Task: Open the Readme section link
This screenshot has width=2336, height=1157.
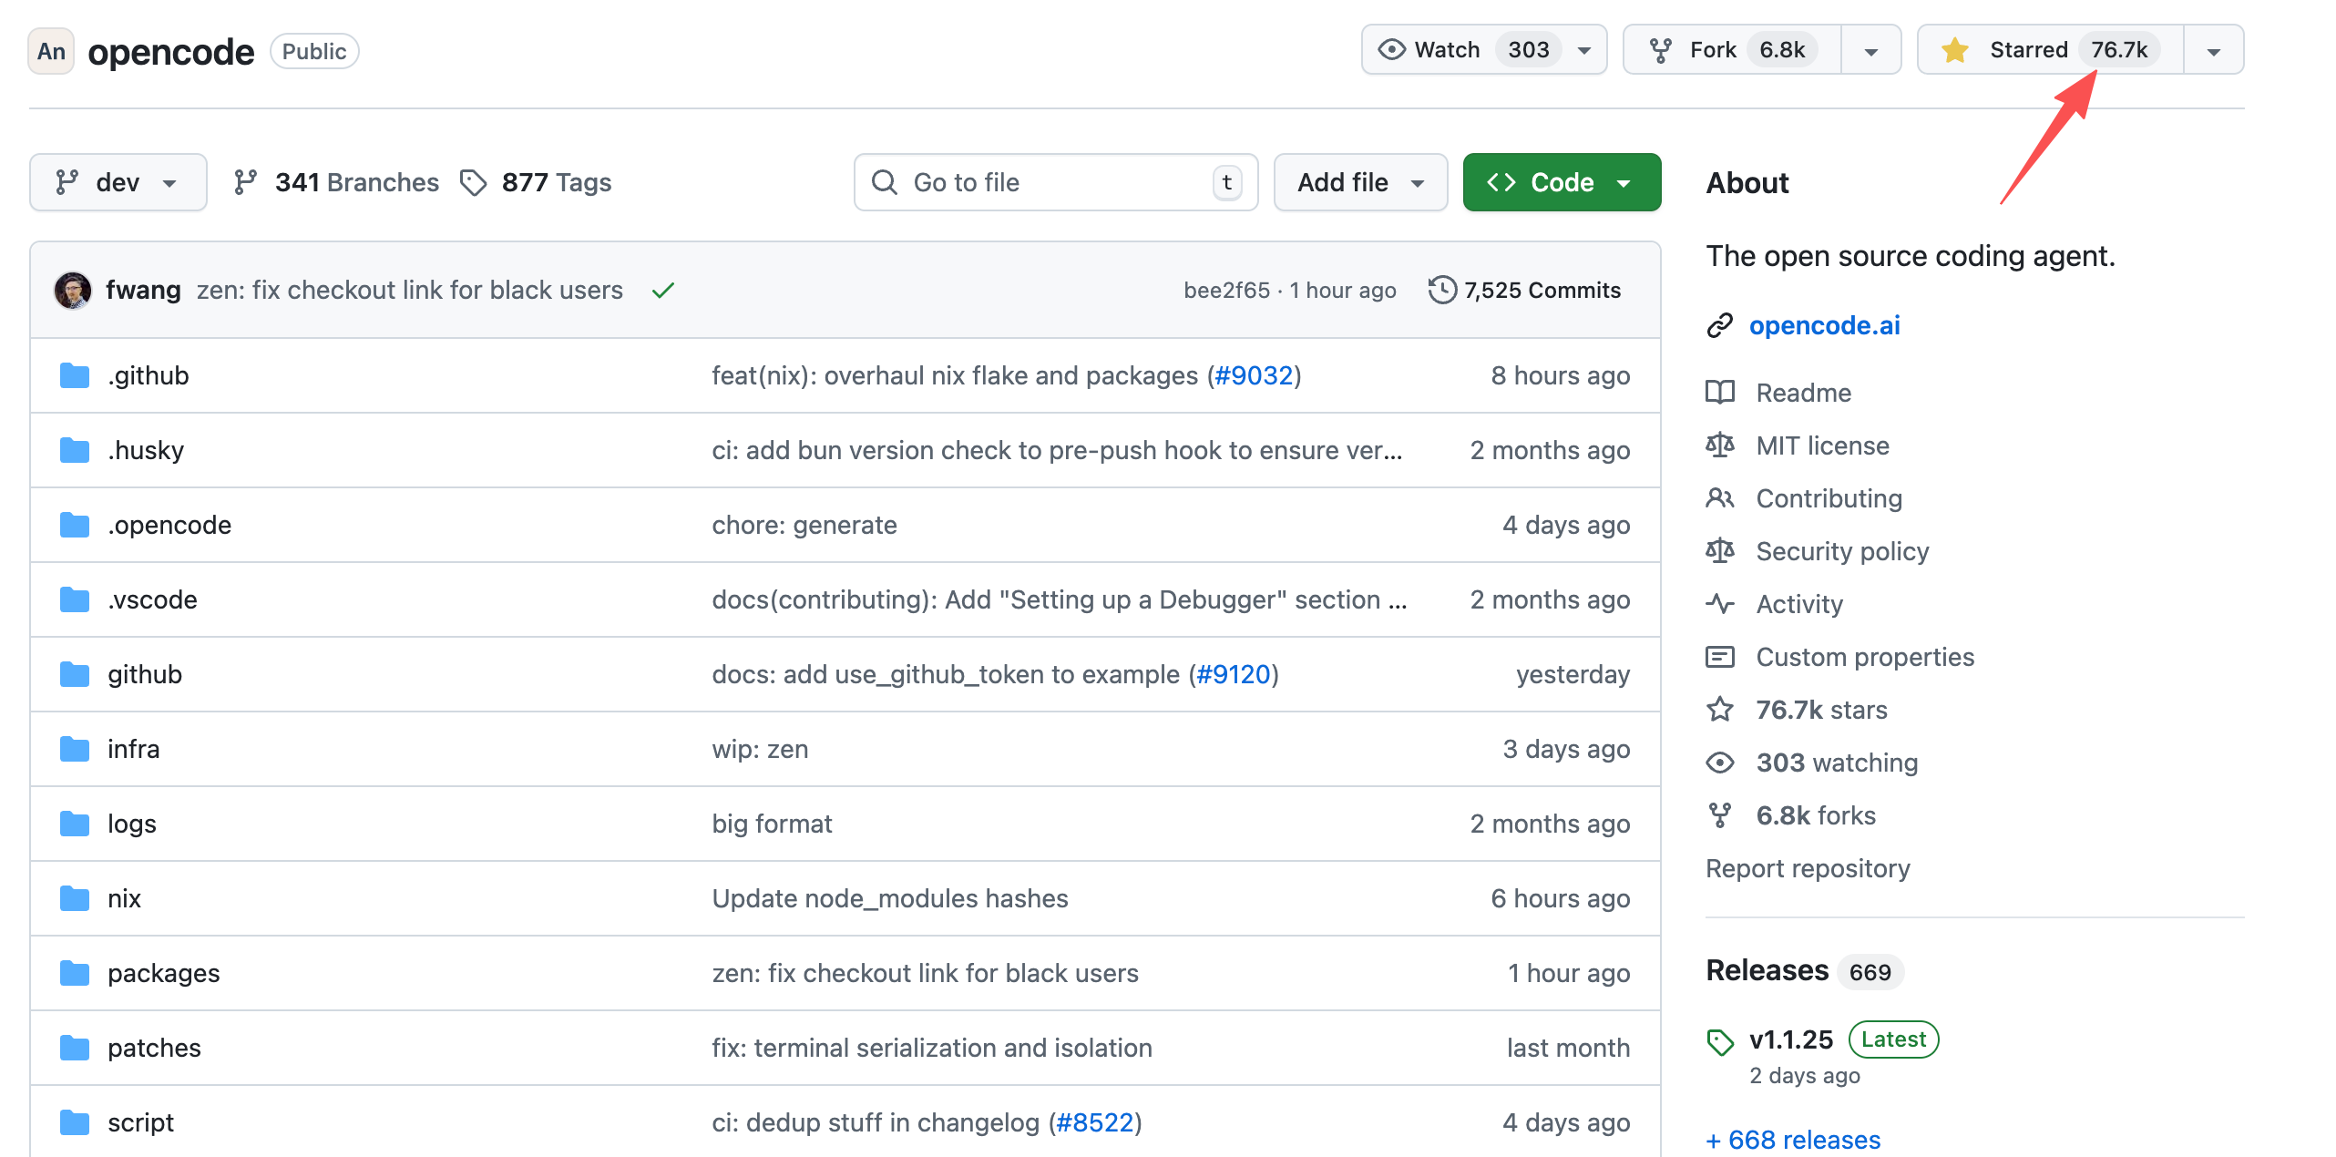Action: point(1803,393)
